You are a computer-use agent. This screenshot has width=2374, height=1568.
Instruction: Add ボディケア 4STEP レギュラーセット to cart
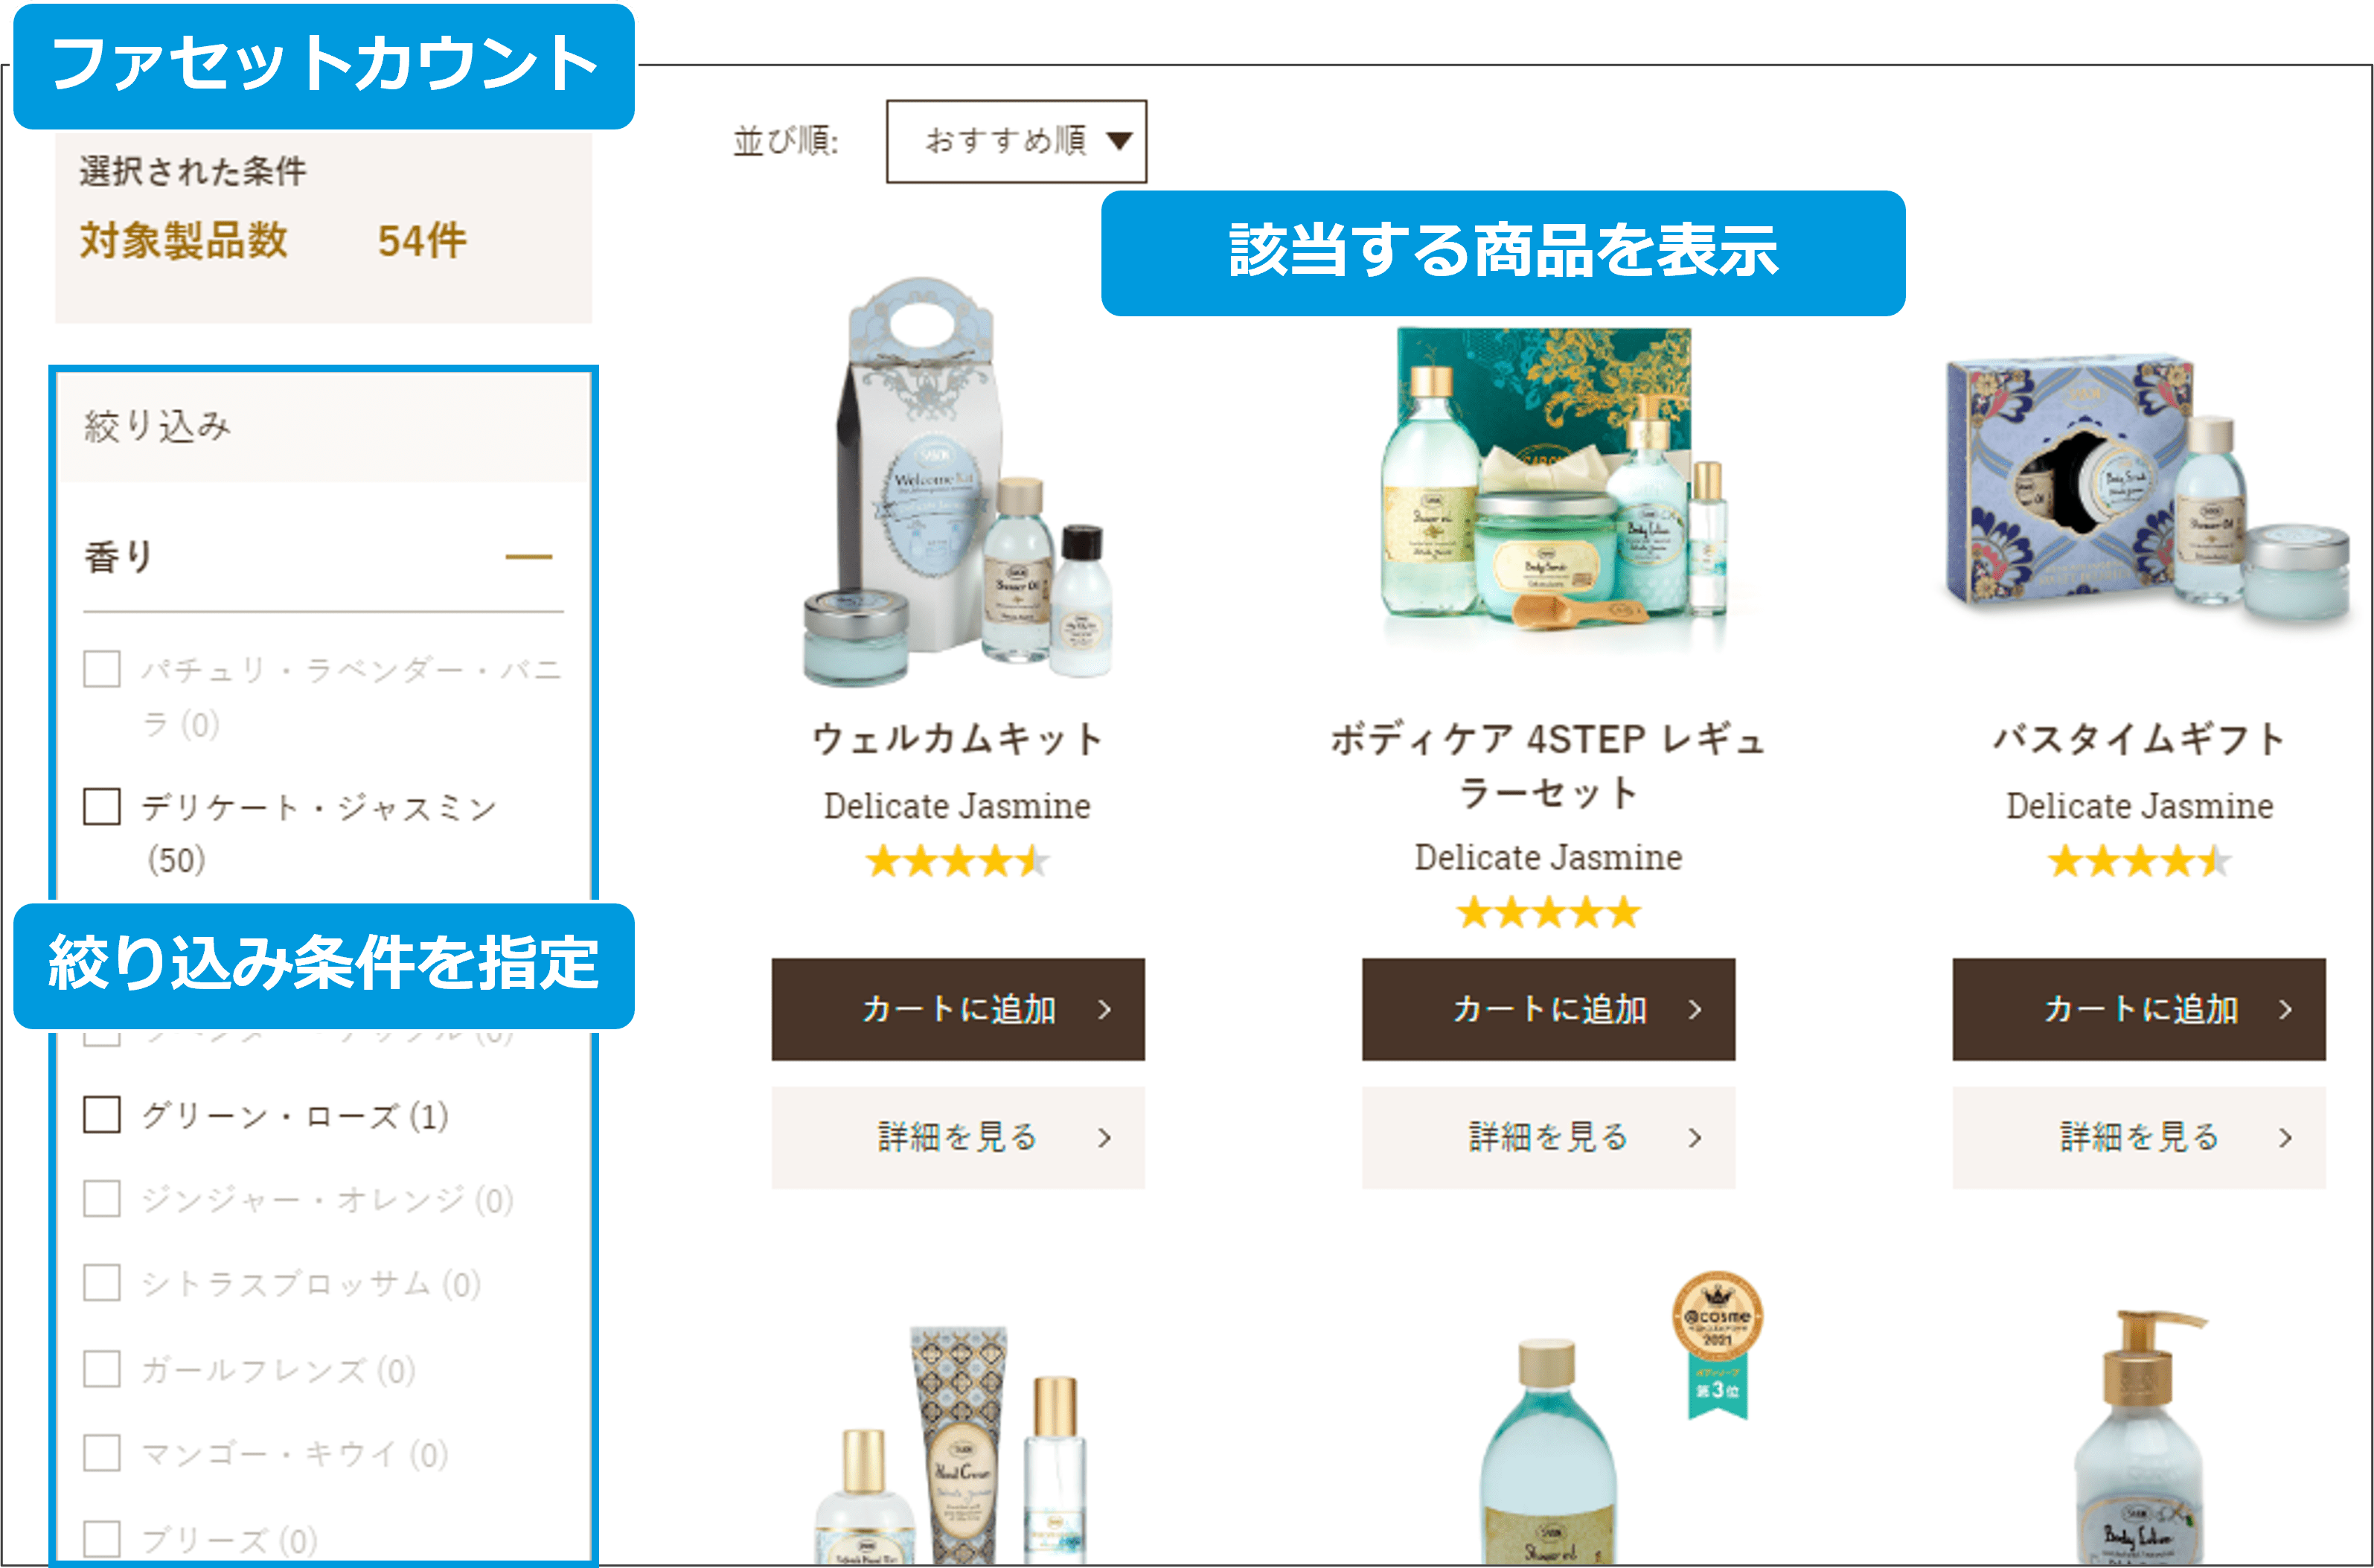(1548, 1009)
